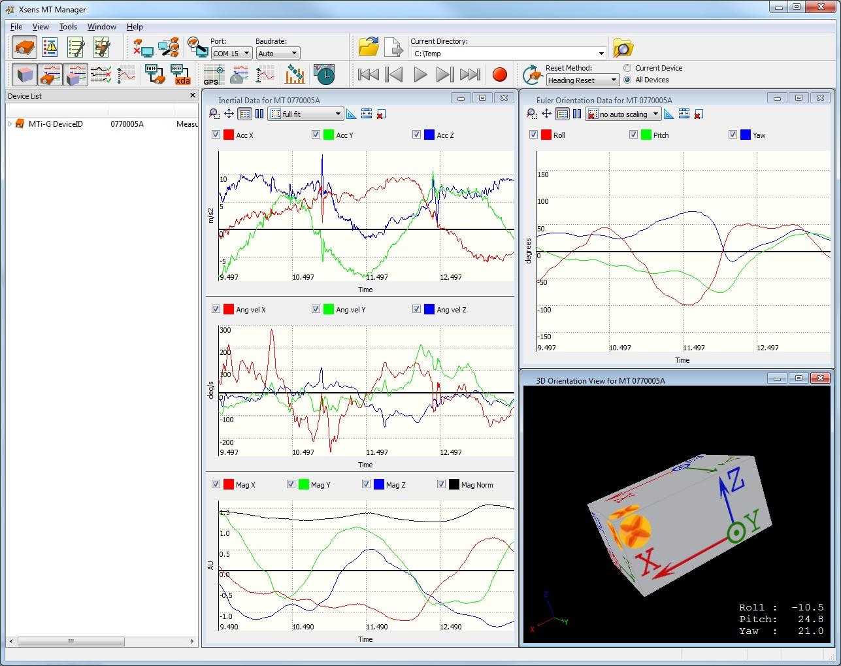Click the play button
Screen dimensions: 841x666
tap(420, 75)
